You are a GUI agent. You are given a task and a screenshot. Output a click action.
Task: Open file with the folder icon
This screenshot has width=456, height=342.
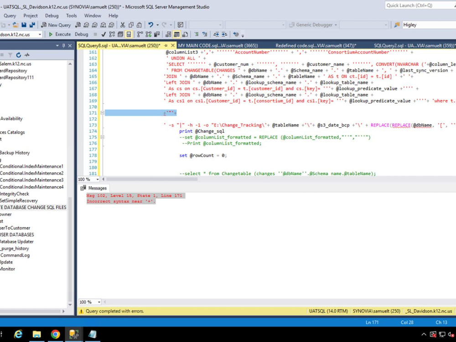(16, 25)
